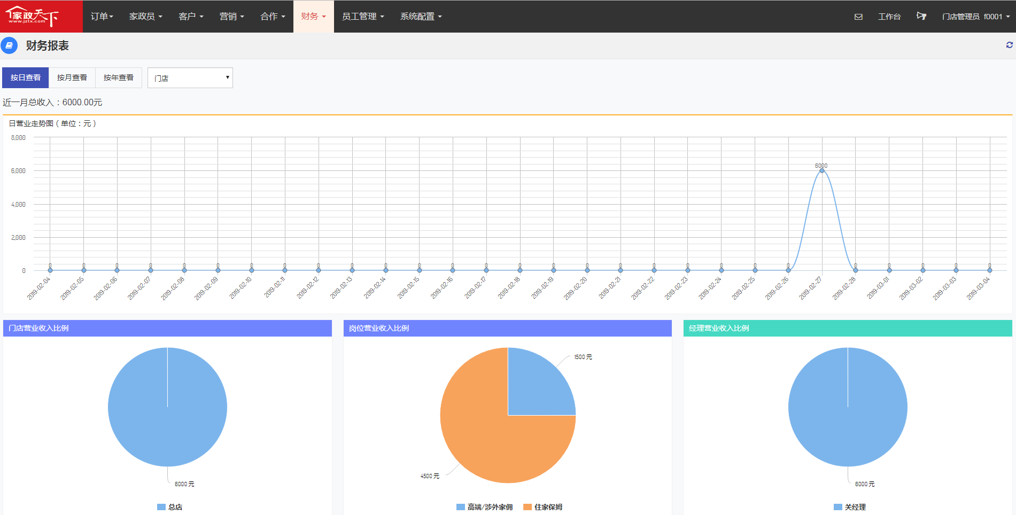Expand the 系统配置 dropdown menu

coord(421,17)
